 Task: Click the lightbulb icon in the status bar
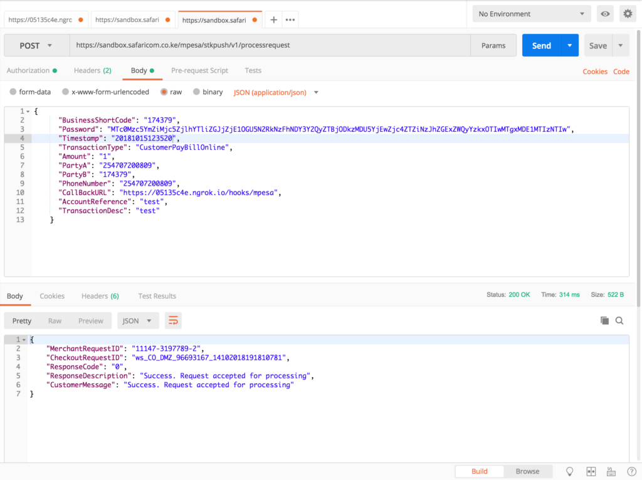coord(570,471)
